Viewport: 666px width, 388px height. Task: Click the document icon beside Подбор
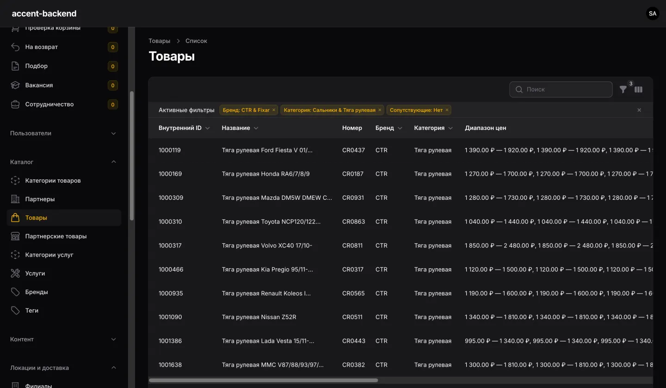click(15, 66)
